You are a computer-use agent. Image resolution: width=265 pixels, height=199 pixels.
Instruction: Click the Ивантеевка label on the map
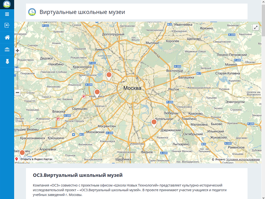pos(183,25)
